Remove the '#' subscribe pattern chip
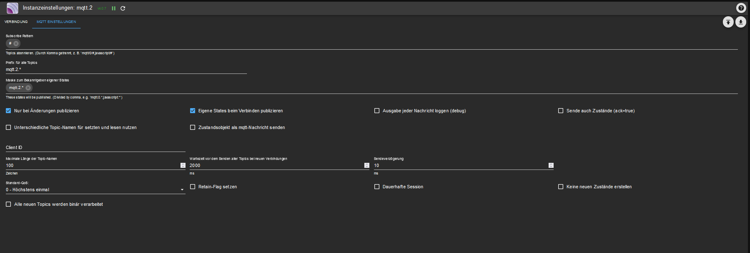 [x=16, y=43]
